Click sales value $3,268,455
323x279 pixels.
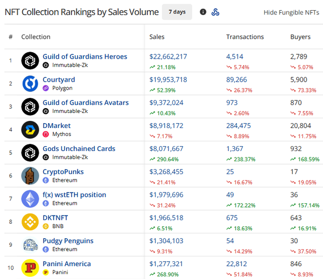(x=166, y=172)
